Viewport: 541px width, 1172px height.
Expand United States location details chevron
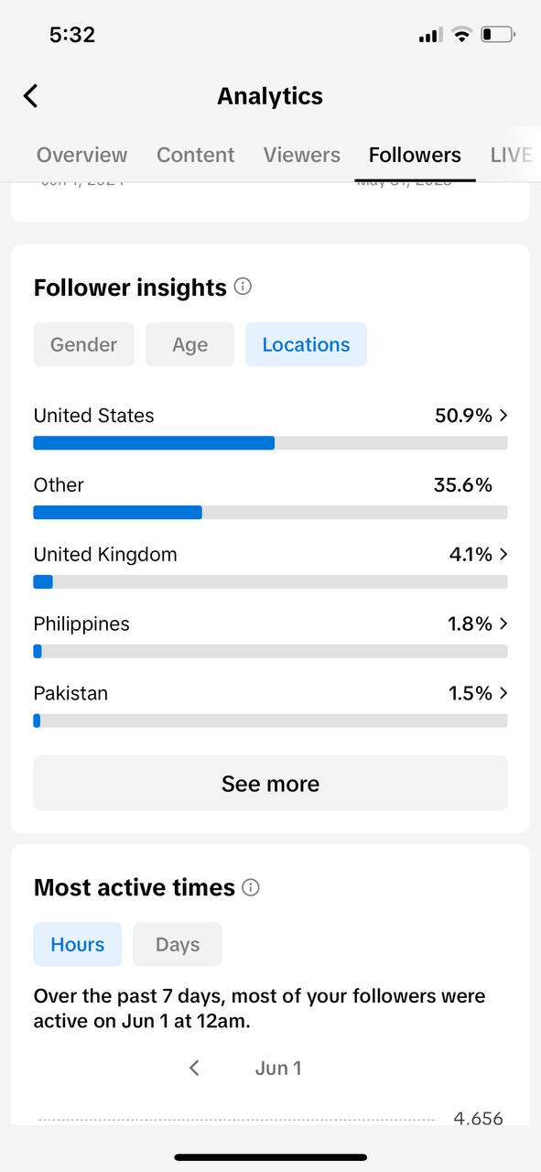pos(503,415)
